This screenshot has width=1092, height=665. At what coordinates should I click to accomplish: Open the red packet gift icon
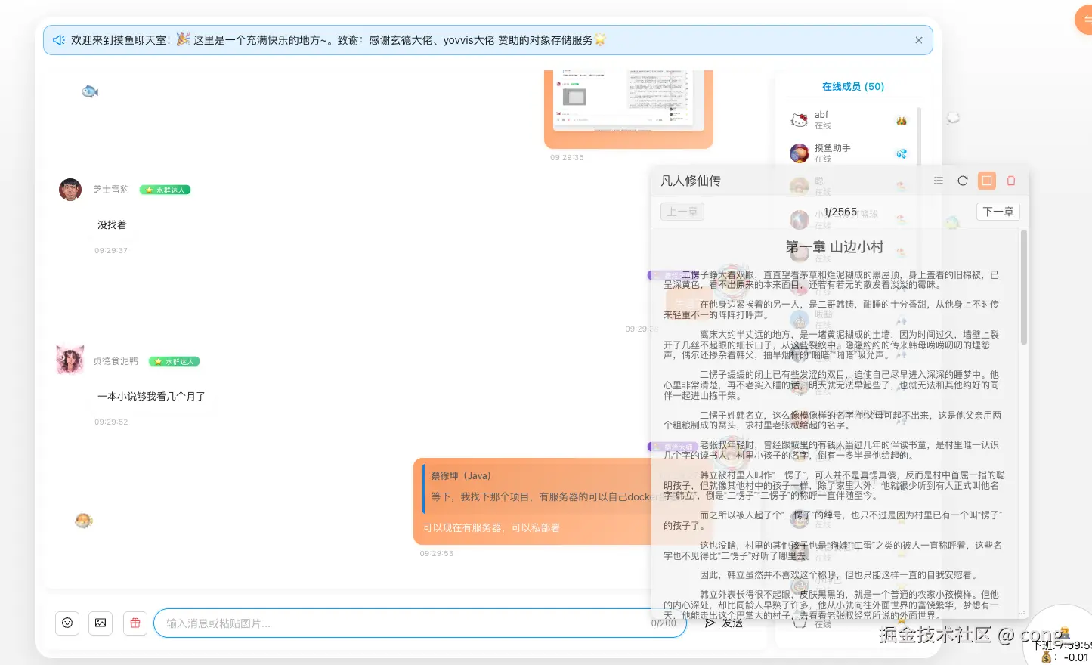pos(135,623)
